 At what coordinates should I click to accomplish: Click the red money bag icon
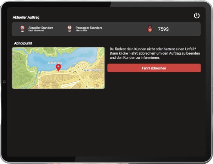[150, 29]
